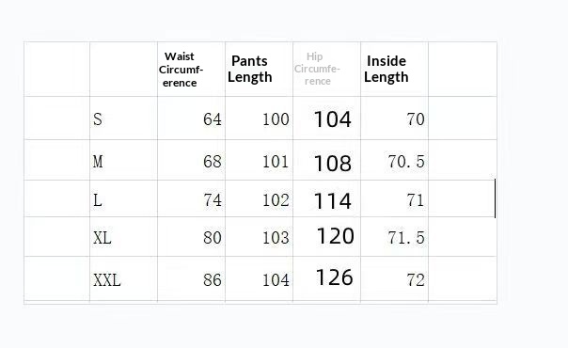Select the Inside Length header cell

394,70
